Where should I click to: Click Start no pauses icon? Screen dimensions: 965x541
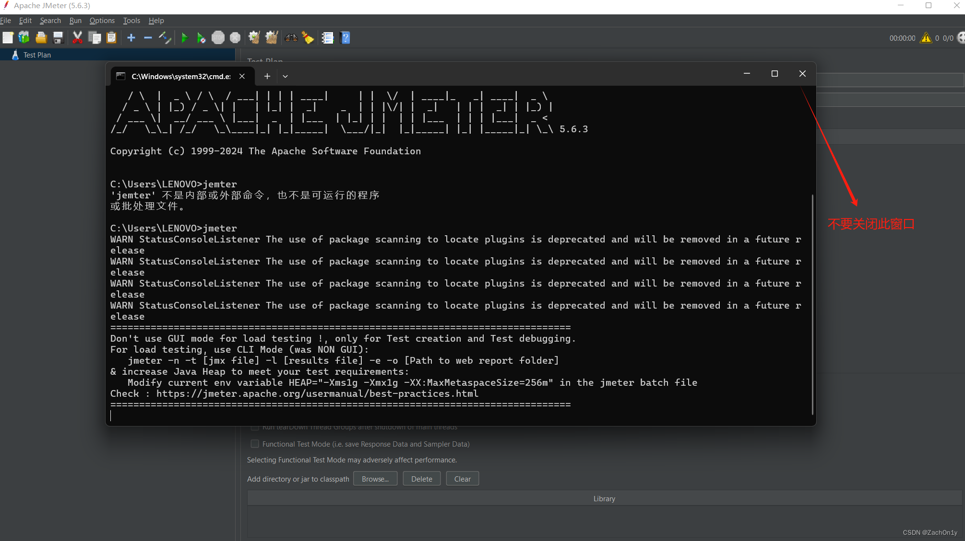pos(202,38)
